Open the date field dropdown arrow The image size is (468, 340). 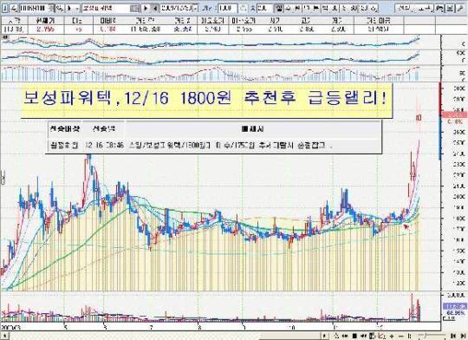click(196, 9)
